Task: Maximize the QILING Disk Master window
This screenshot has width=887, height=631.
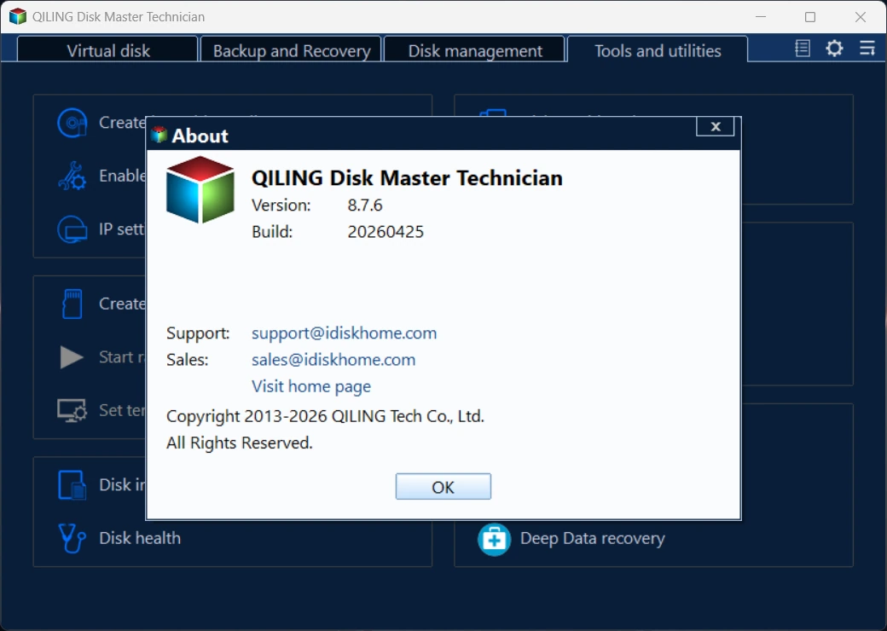Action: pos(810,17)
